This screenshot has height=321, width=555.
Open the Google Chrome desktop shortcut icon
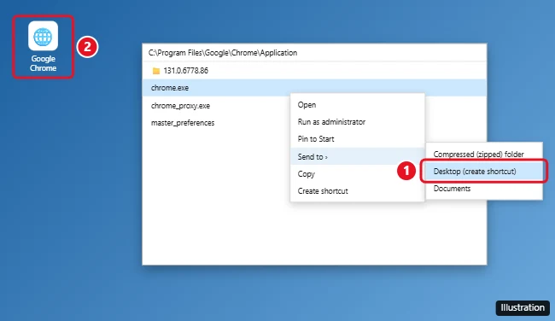click(x=43, y=36)
